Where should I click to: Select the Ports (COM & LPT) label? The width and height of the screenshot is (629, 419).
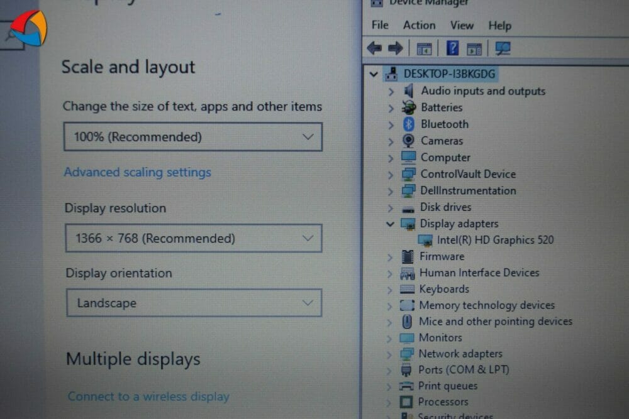pos(464,370)
